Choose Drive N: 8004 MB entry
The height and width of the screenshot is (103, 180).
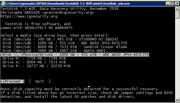[34, 62]
